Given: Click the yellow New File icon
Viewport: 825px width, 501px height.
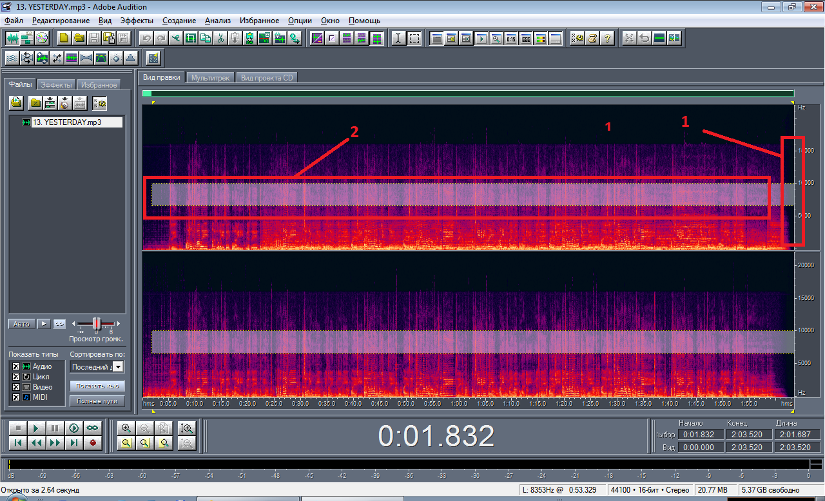Looking at the screenshot, I should (64, 38).
